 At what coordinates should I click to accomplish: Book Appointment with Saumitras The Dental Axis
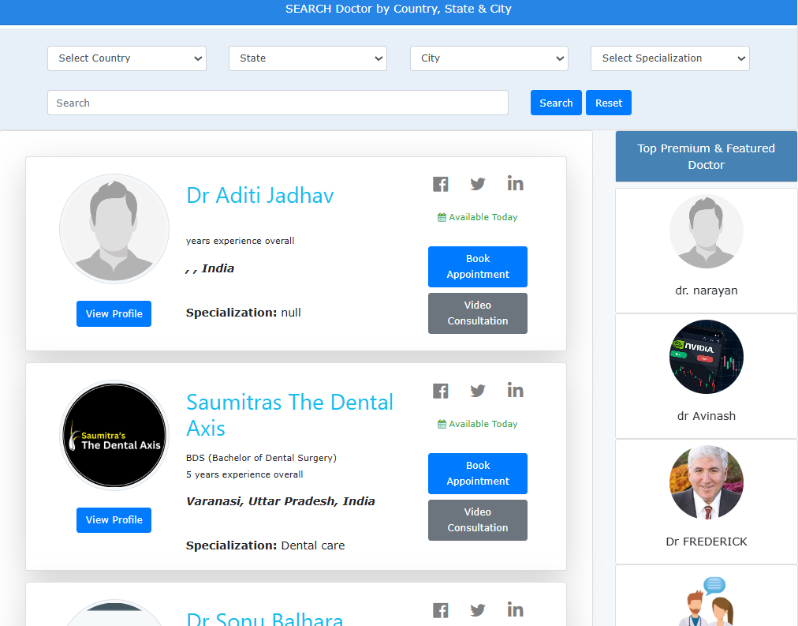[x=478, y=474]
